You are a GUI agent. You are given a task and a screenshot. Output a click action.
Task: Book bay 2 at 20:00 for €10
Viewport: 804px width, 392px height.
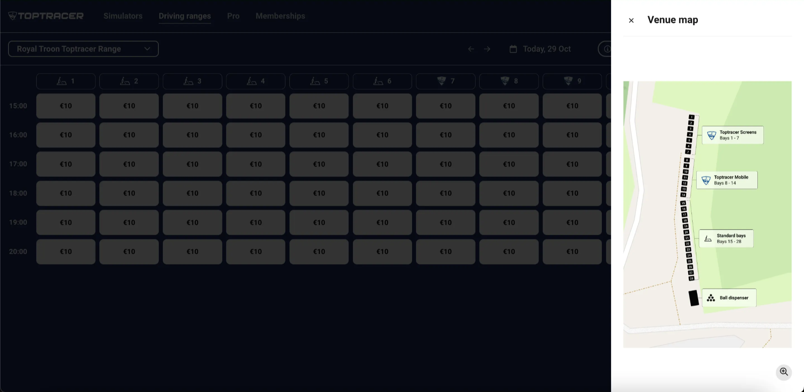[x=129, y=252]
